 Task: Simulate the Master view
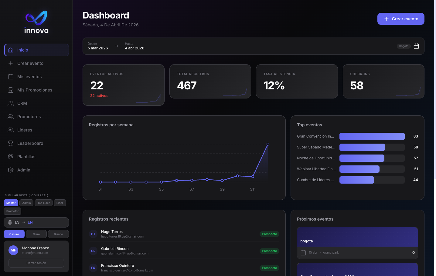pyautogui.click(x=11, y=203)
